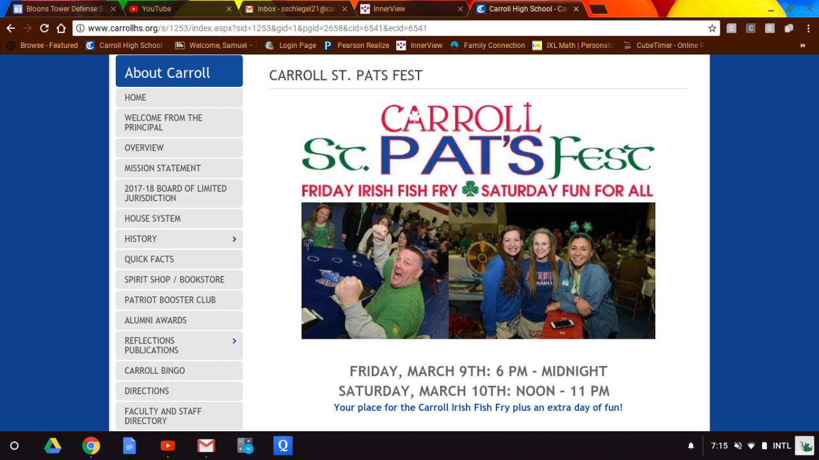The height and width of the screenshot is (460, 819).
Task: Switch to the Inbox Gmail tab
Action: pos(294,9)
